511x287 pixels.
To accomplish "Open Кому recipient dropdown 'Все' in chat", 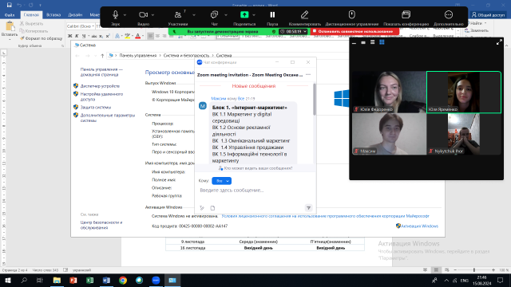I will pos(222,181).
